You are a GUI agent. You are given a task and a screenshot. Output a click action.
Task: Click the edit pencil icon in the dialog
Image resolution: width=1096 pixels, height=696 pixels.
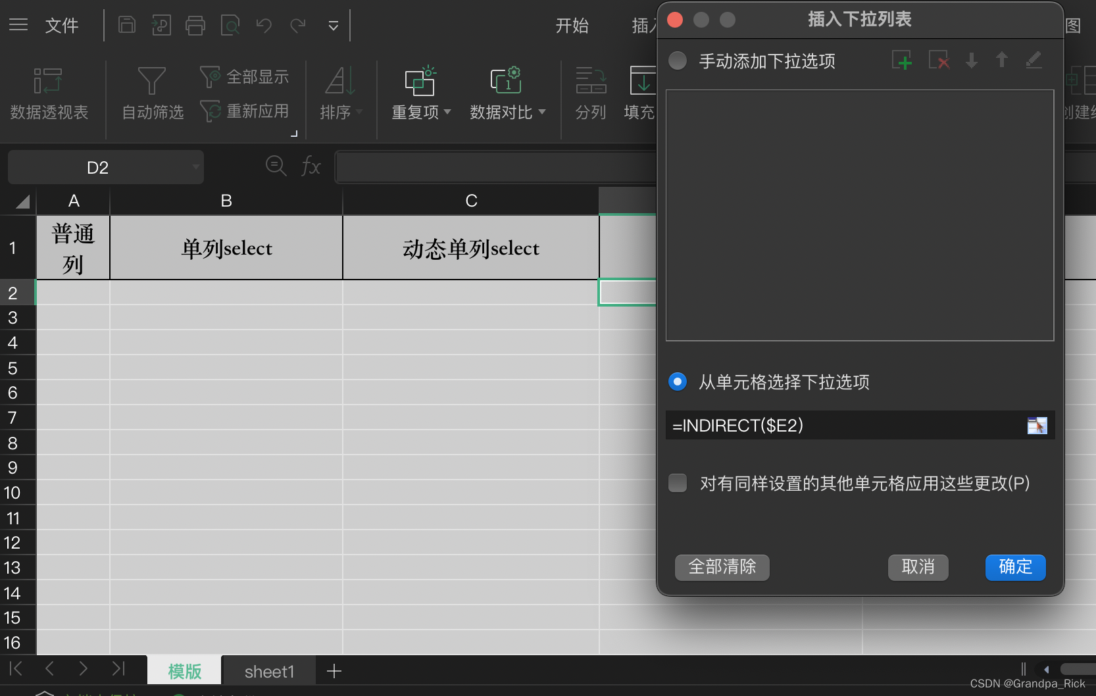[x=1034, y=60]
